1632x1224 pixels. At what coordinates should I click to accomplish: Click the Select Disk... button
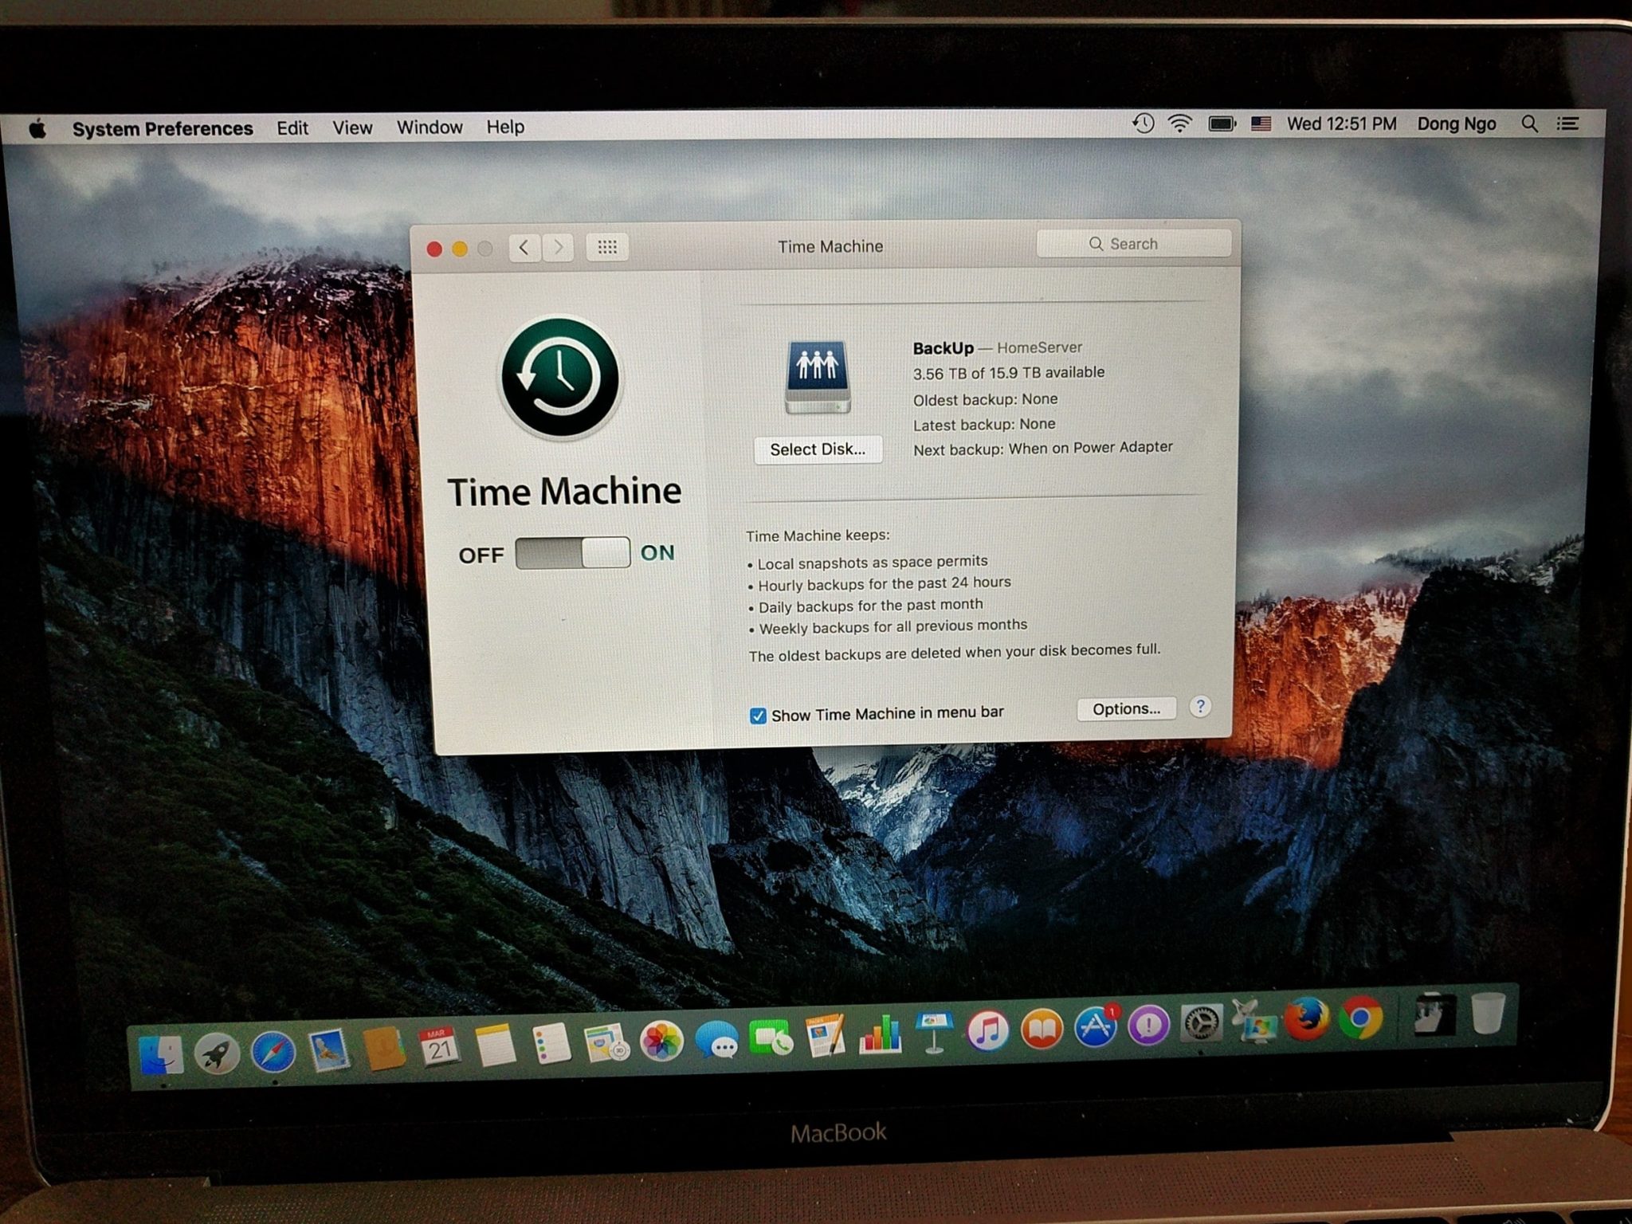(x=818, y=449)
